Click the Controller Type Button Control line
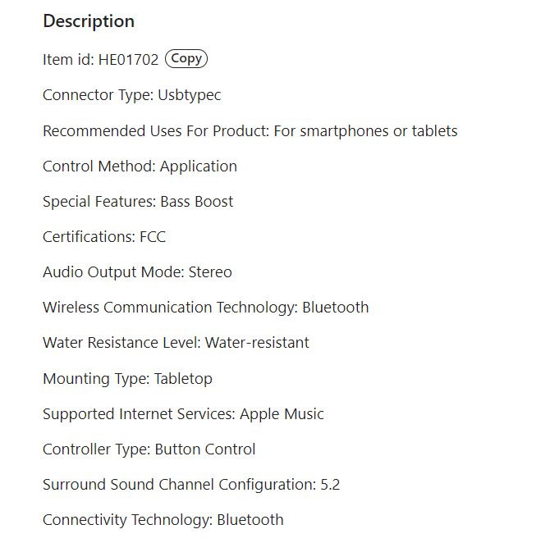 [149, 449]
